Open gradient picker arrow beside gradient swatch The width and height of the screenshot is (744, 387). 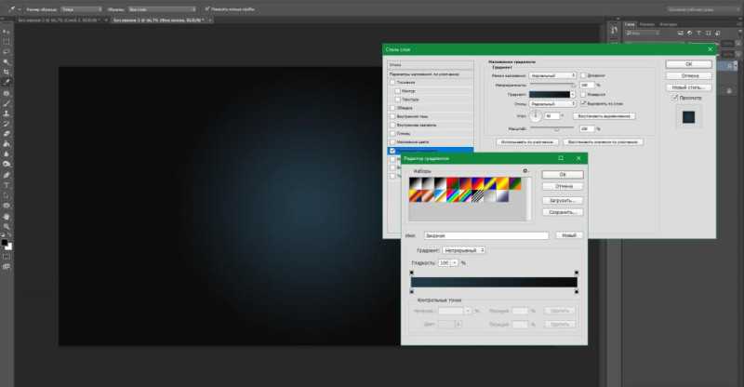573,95
